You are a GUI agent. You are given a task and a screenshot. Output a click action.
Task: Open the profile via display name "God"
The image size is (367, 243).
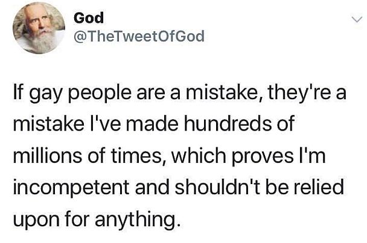(x=88, y=18)
